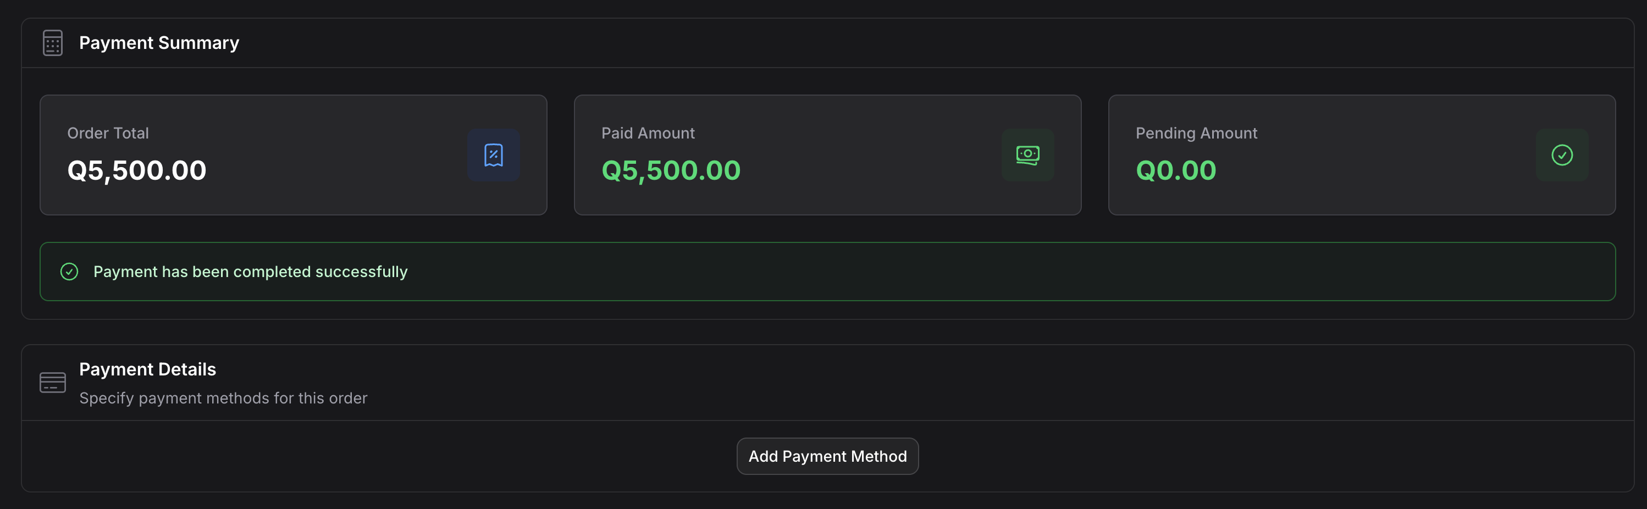Click the Order Total value Q5,500.00
Screen dimensions: 1647x509
137,170
